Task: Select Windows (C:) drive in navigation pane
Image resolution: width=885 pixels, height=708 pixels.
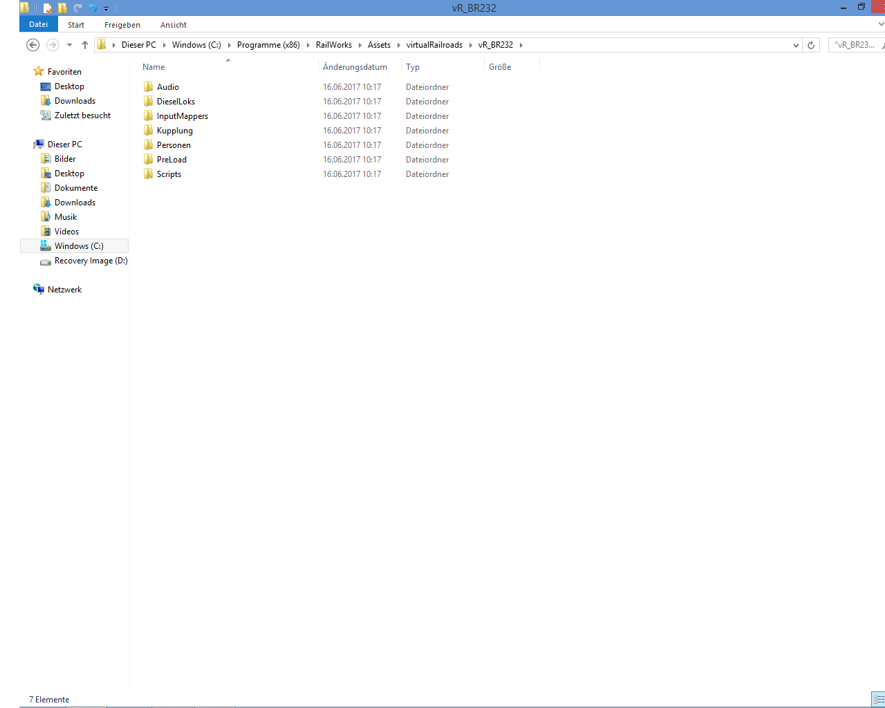Action: coord(74,246)
